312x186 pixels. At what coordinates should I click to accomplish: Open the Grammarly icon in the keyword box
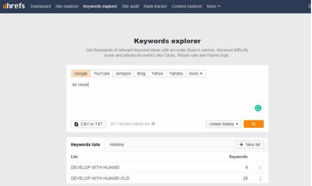[x=258, y=108]
